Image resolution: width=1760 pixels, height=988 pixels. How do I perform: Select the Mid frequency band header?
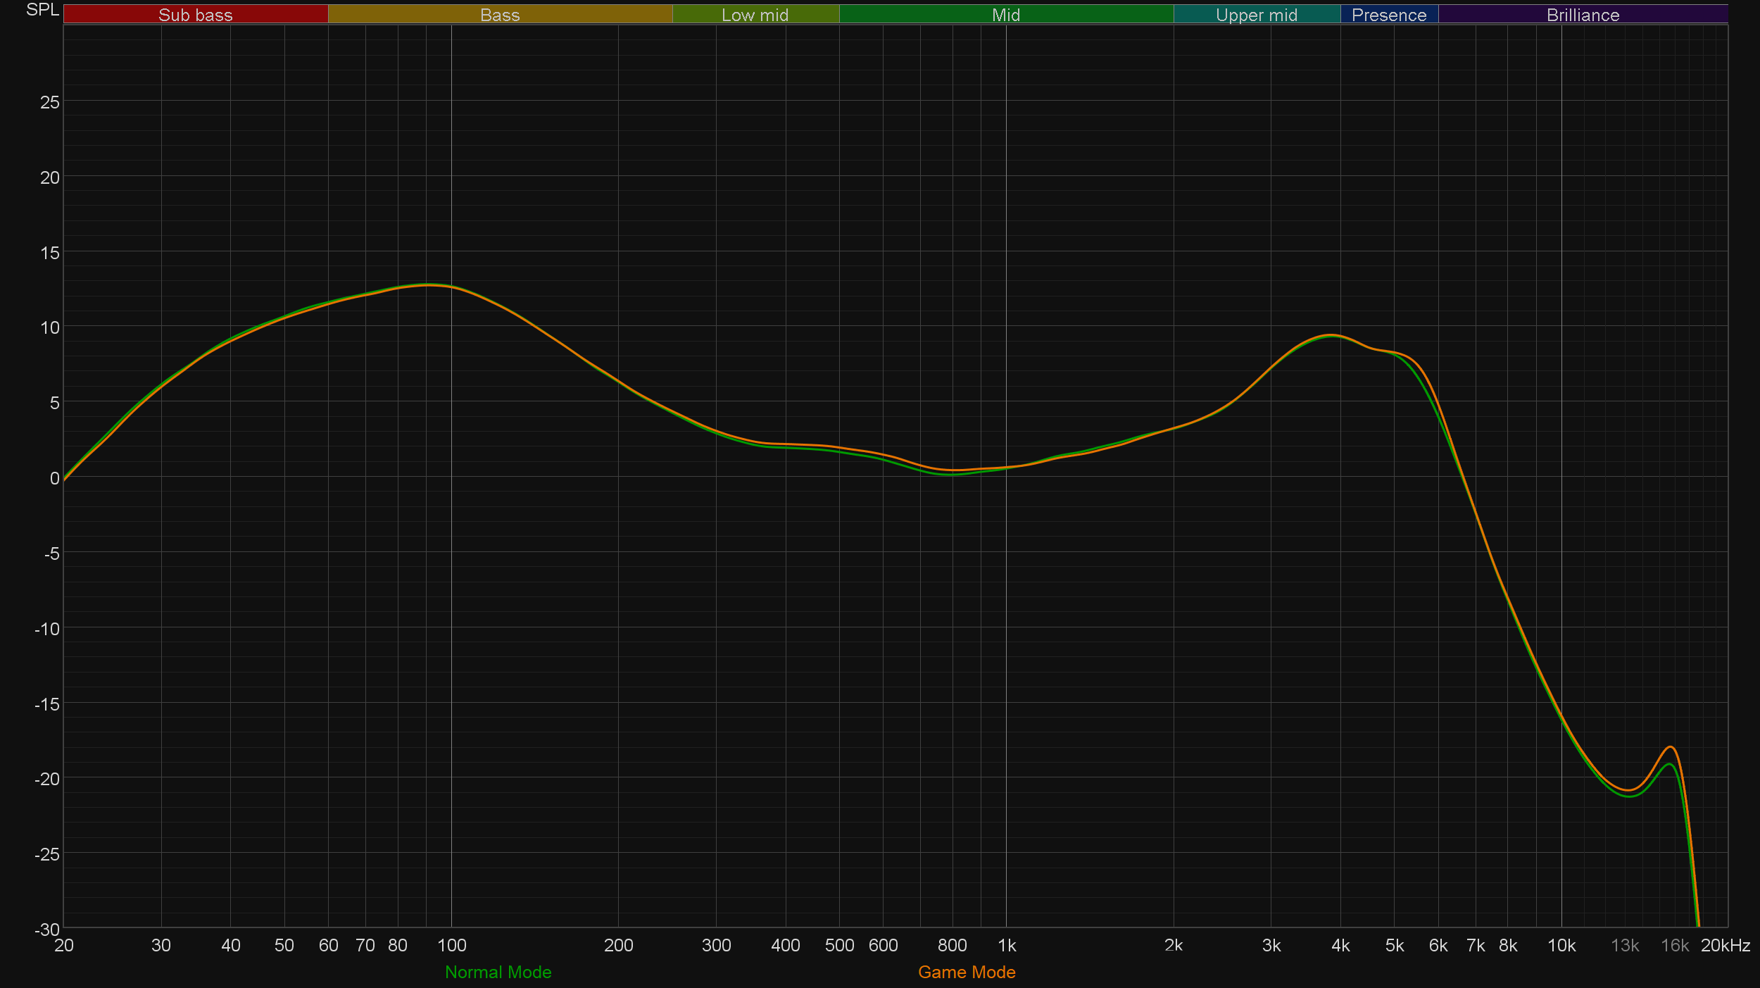pos(1005,15)
